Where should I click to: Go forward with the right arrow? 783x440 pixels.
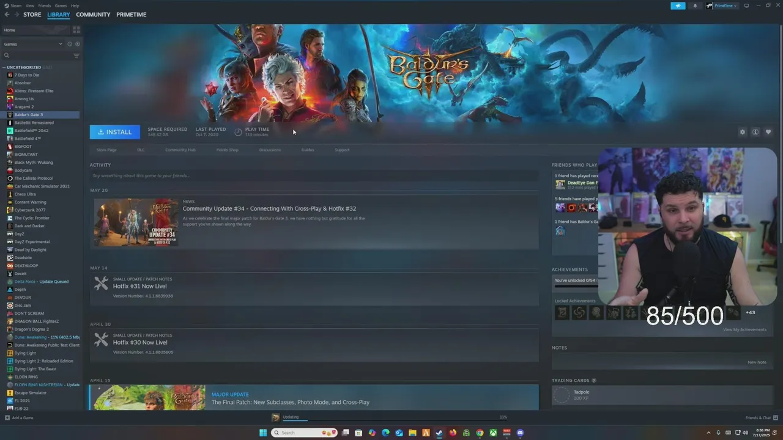tap(16, 15)
